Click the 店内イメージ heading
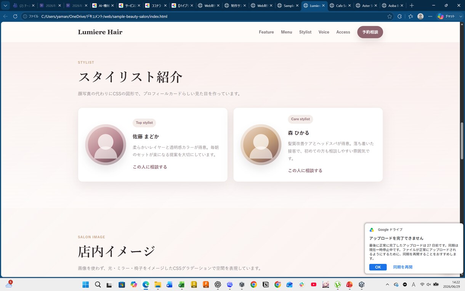 click(117, 252)
